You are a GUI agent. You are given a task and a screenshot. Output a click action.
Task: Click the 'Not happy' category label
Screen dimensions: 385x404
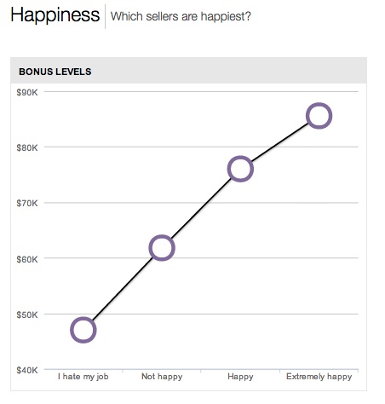click(162, 377)
